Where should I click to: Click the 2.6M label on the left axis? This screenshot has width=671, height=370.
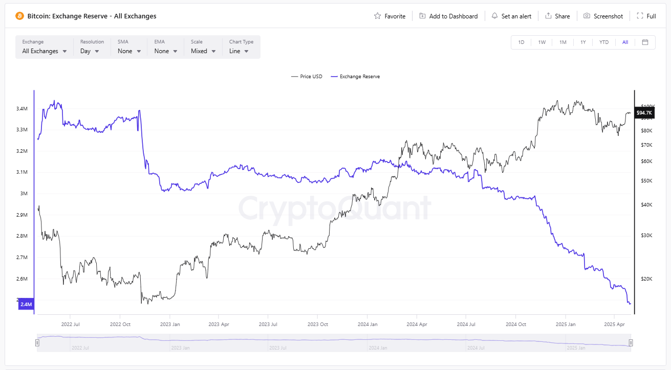(x=21, y=279)
